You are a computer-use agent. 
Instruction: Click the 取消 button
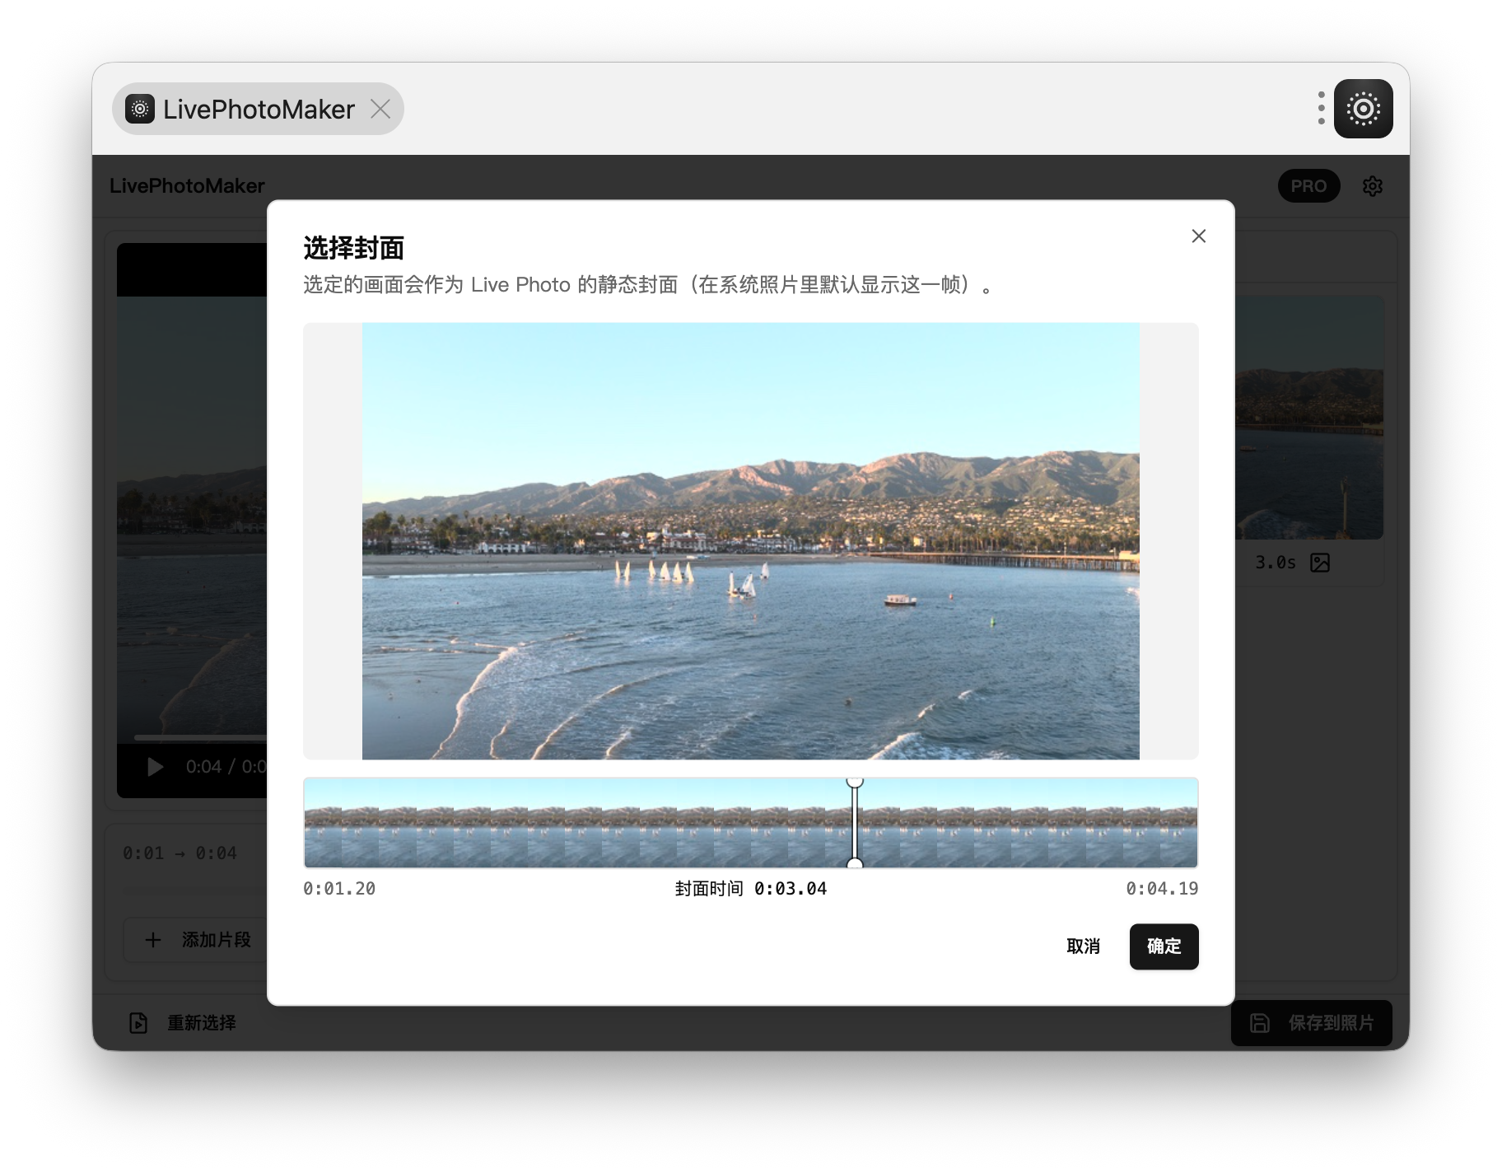click(x=1083, y=946)
